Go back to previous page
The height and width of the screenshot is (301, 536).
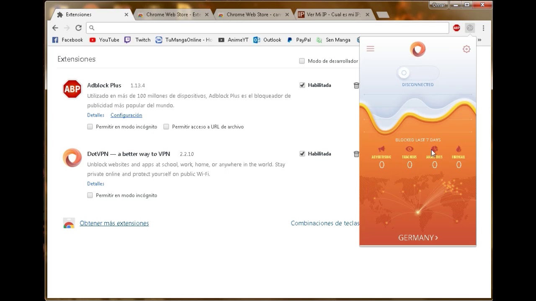coord(55,28)
